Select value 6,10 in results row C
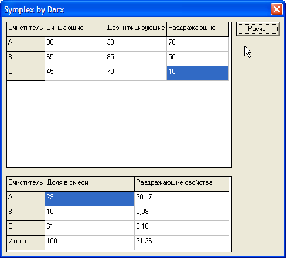Viewport: 286px width, 258px height. point(182,228)
